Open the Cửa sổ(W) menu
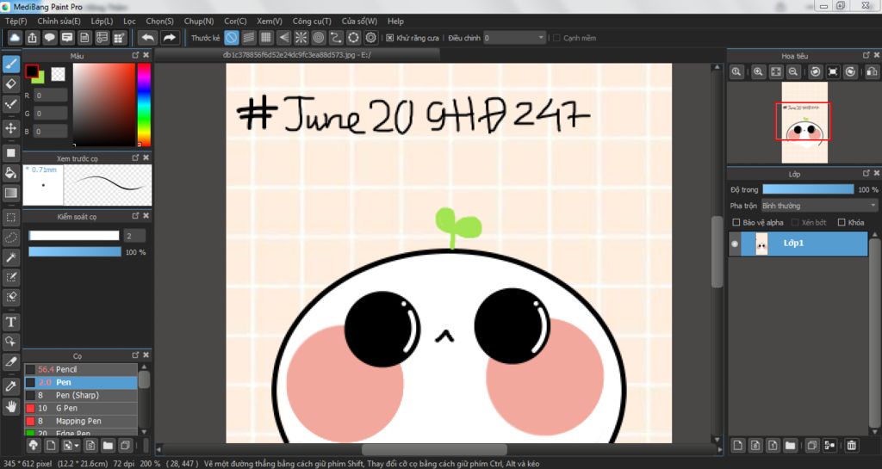The image size is (882, 469). click(359, 21)
